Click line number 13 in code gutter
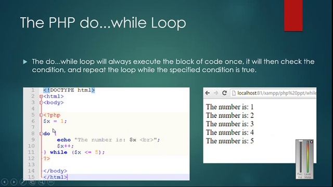The image size is (333, 187). 31,165
